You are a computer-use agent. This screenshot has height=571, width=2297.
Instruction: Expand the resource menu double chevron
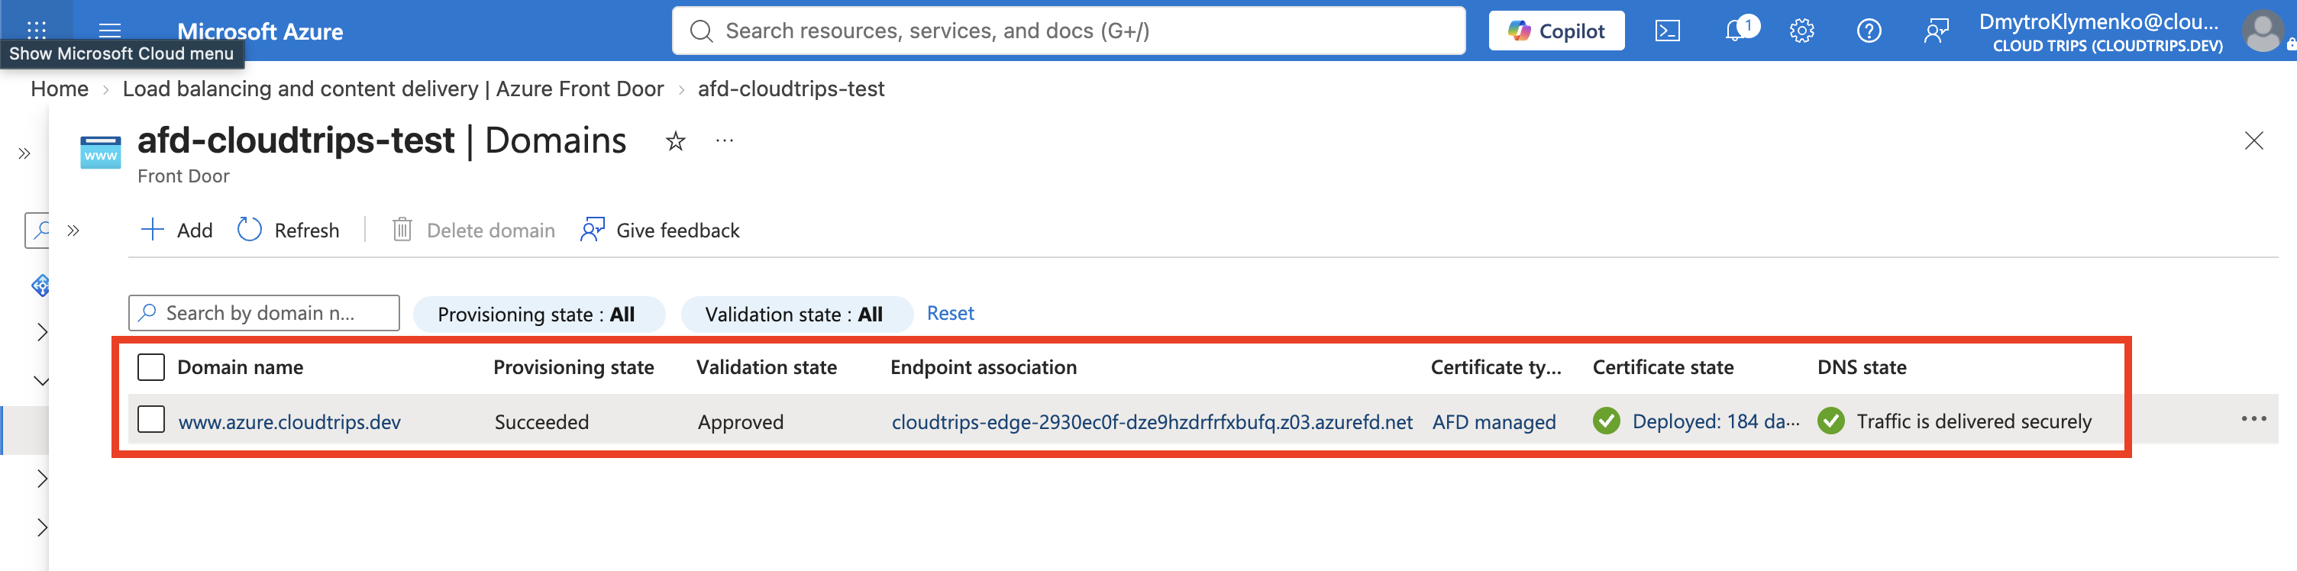click(x=73, y=231)
